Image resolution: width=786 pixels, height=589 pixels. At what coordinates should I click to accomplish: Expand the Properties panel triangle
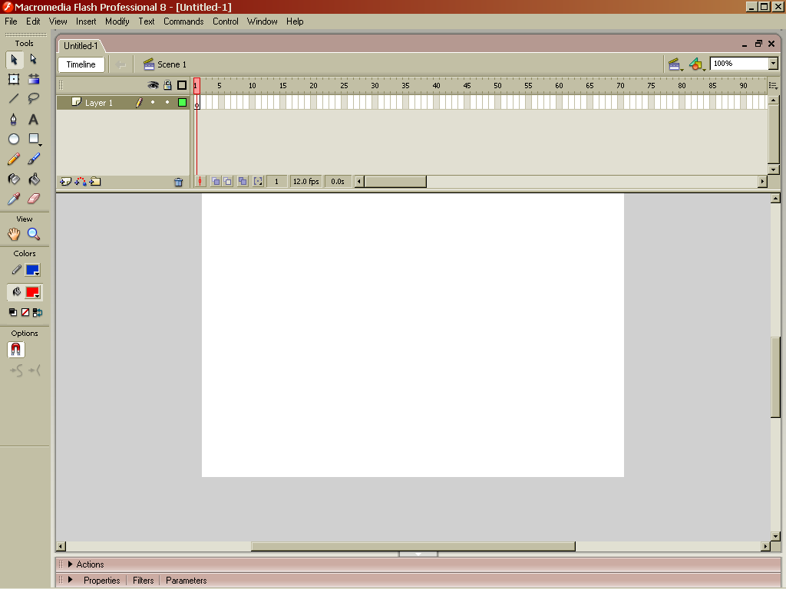(70, 580)
